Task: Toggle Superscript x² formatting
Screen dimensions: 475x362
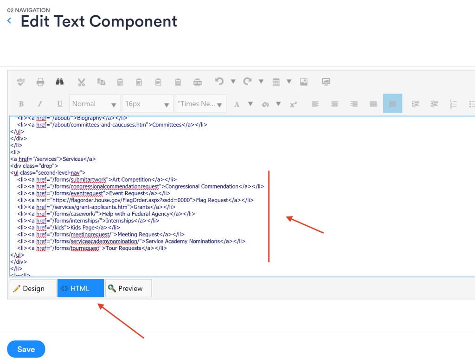Action: [293, 104]
